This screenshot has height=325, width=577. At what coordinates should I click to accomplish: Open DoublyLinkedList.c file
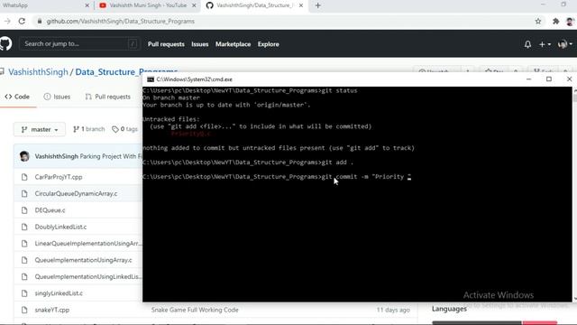click(60, 227)
